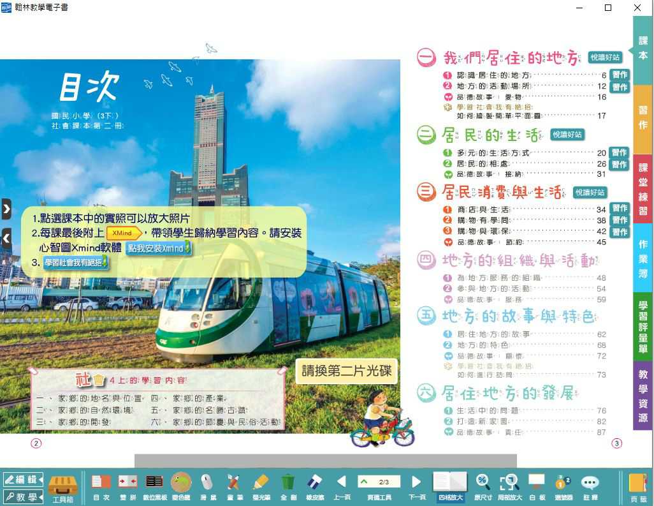Open 悅讀好站 for unit 我們居住的地方
This screenshot has height=506, width=654.
tap(605, 57)
